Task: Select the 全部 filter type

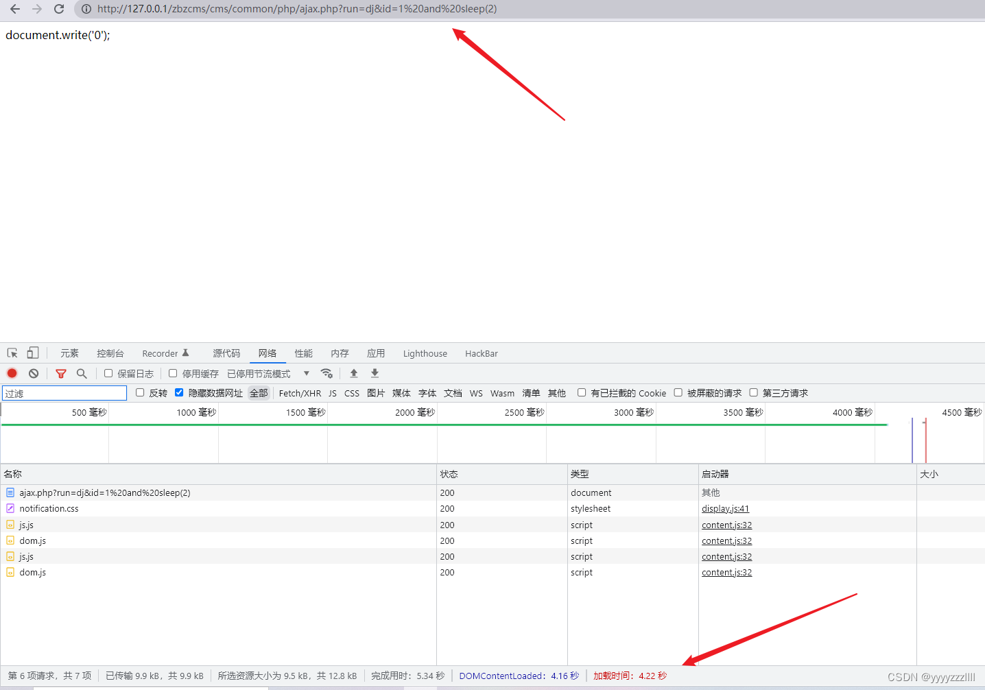Action: 259,393
